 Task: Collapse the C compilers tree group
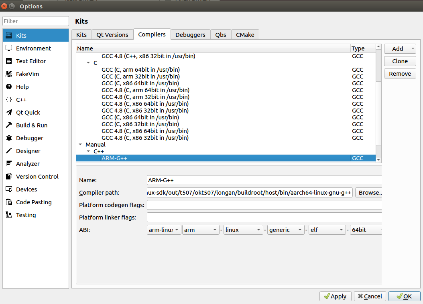tap(88, 63)
